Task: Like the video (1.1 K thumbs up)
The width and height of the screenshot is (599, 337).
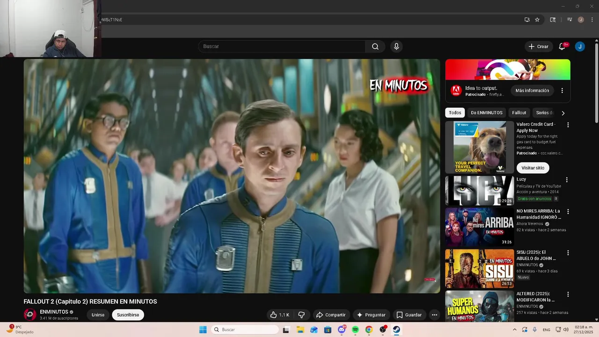Action: point(280,315)
